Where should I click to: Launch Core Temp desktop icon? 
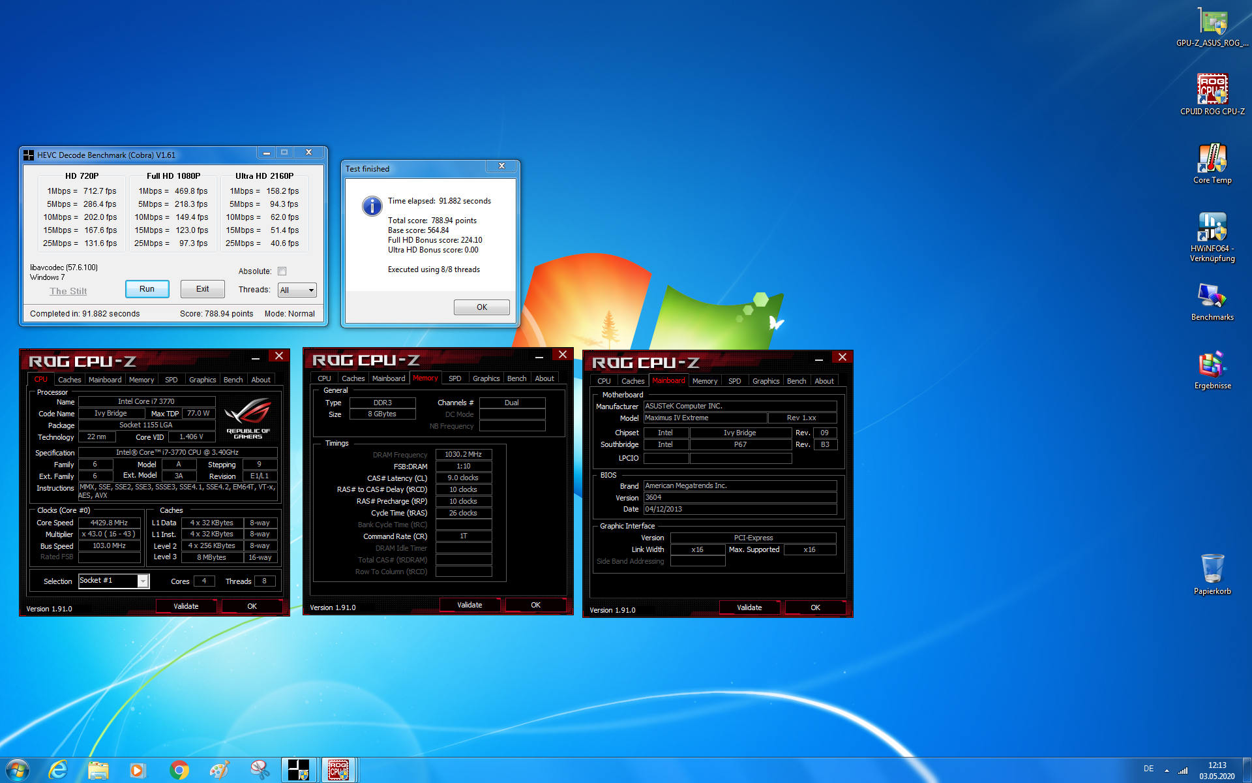pyautogui.click(x=1212, y=164)
